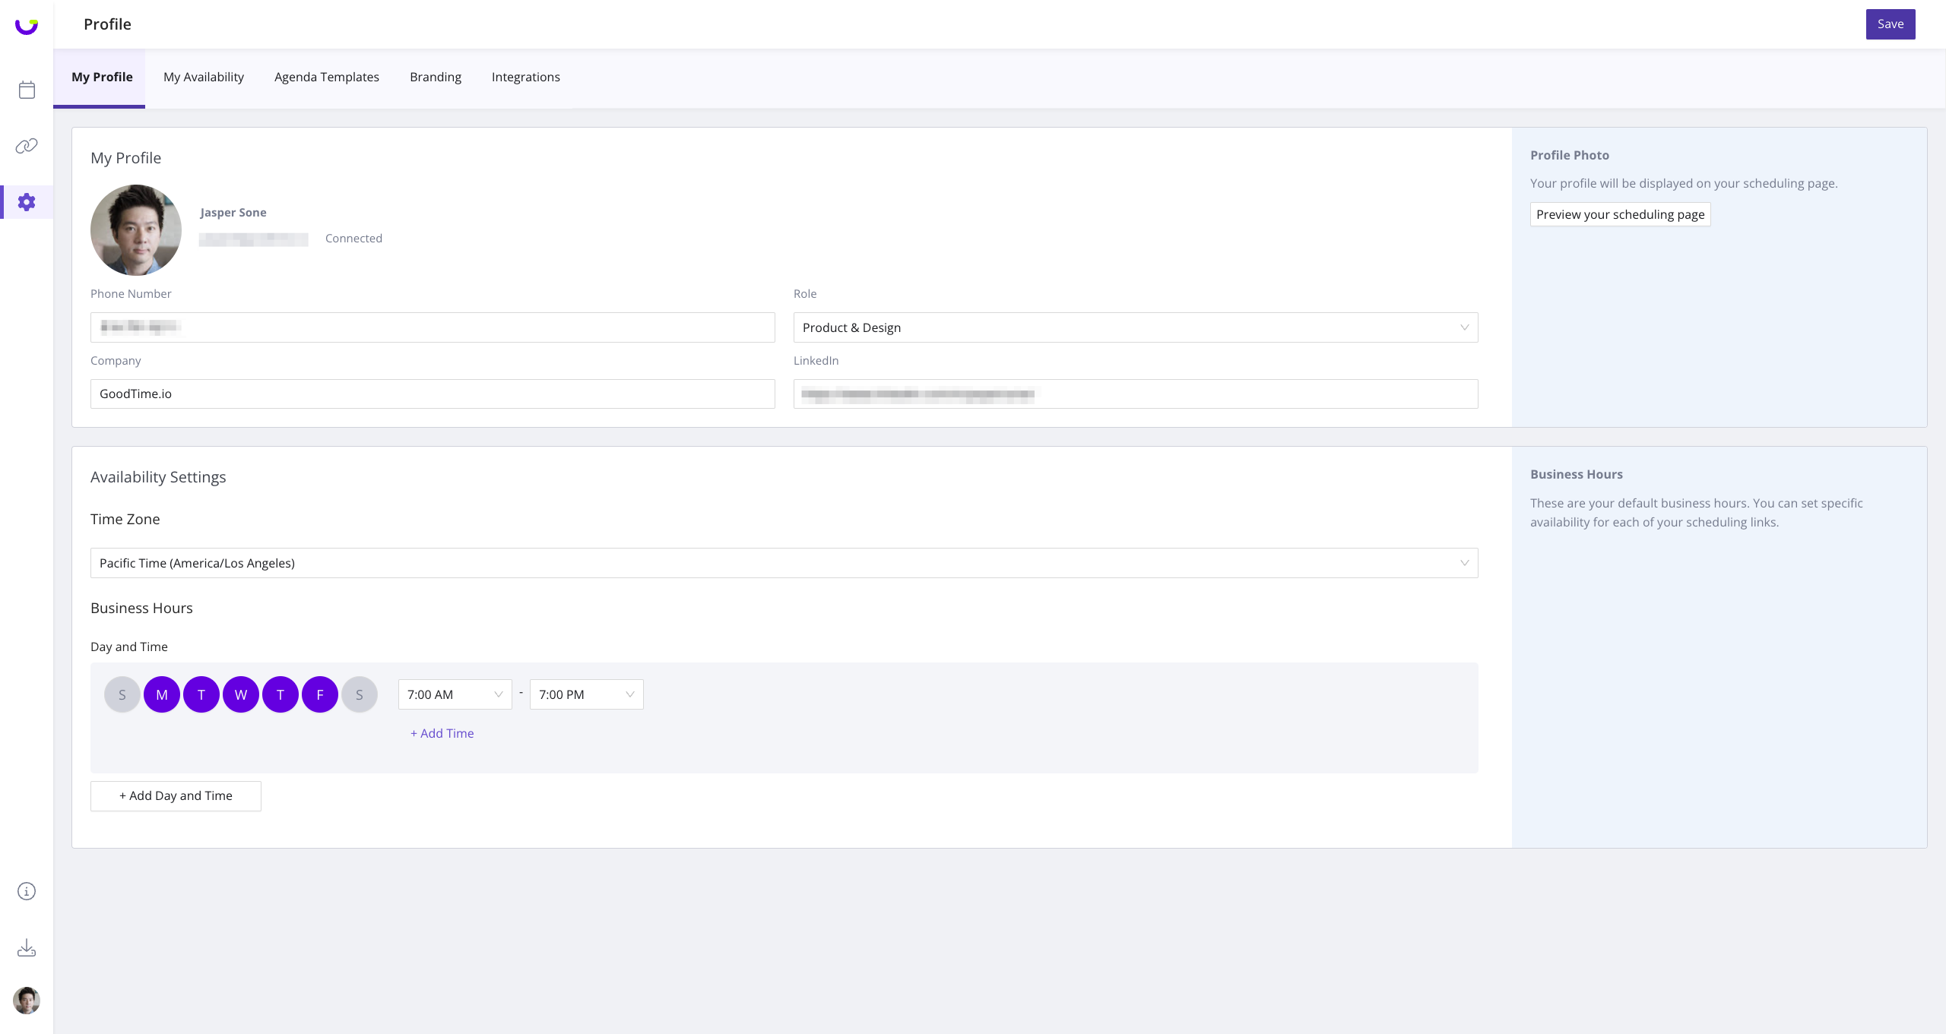
Task: Click the + Add Time link
Action: 442,733
